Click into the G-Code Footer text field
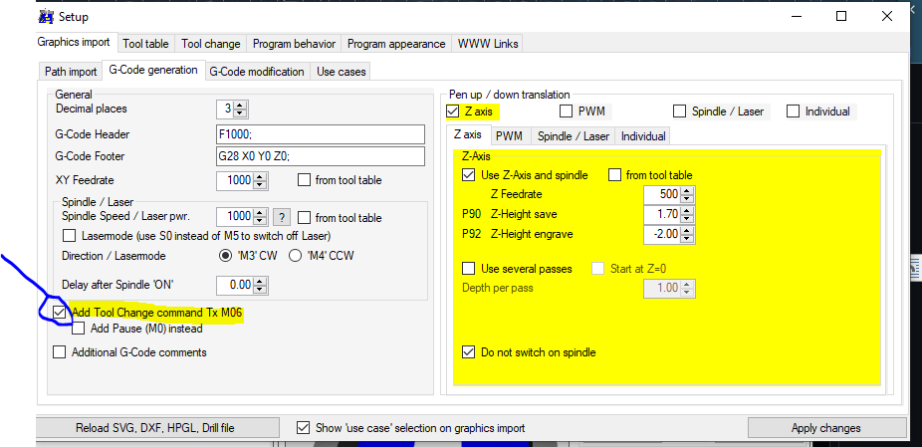This screenshot has width=922, height=447. [x=320, y=157]
